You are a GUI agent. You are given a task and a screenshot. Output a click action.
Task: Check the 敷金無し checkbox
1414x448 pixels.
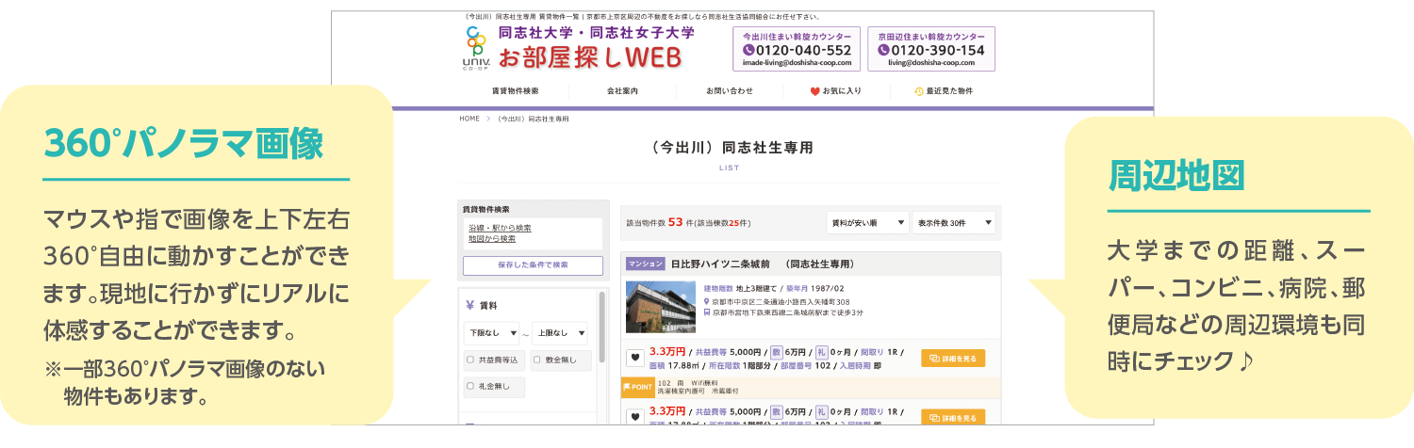(536, 360)
